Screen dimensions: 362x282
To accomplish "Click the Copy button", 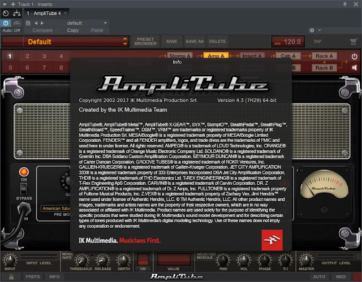I will click(x=73, y=30).
